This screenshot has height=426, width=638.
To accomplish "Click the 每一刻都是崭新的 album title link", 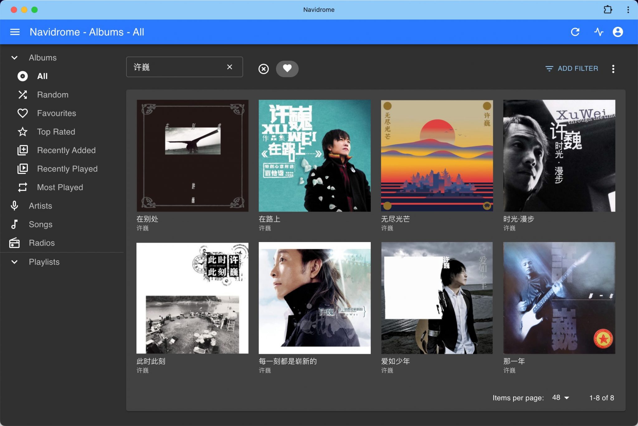I will 288,361.
